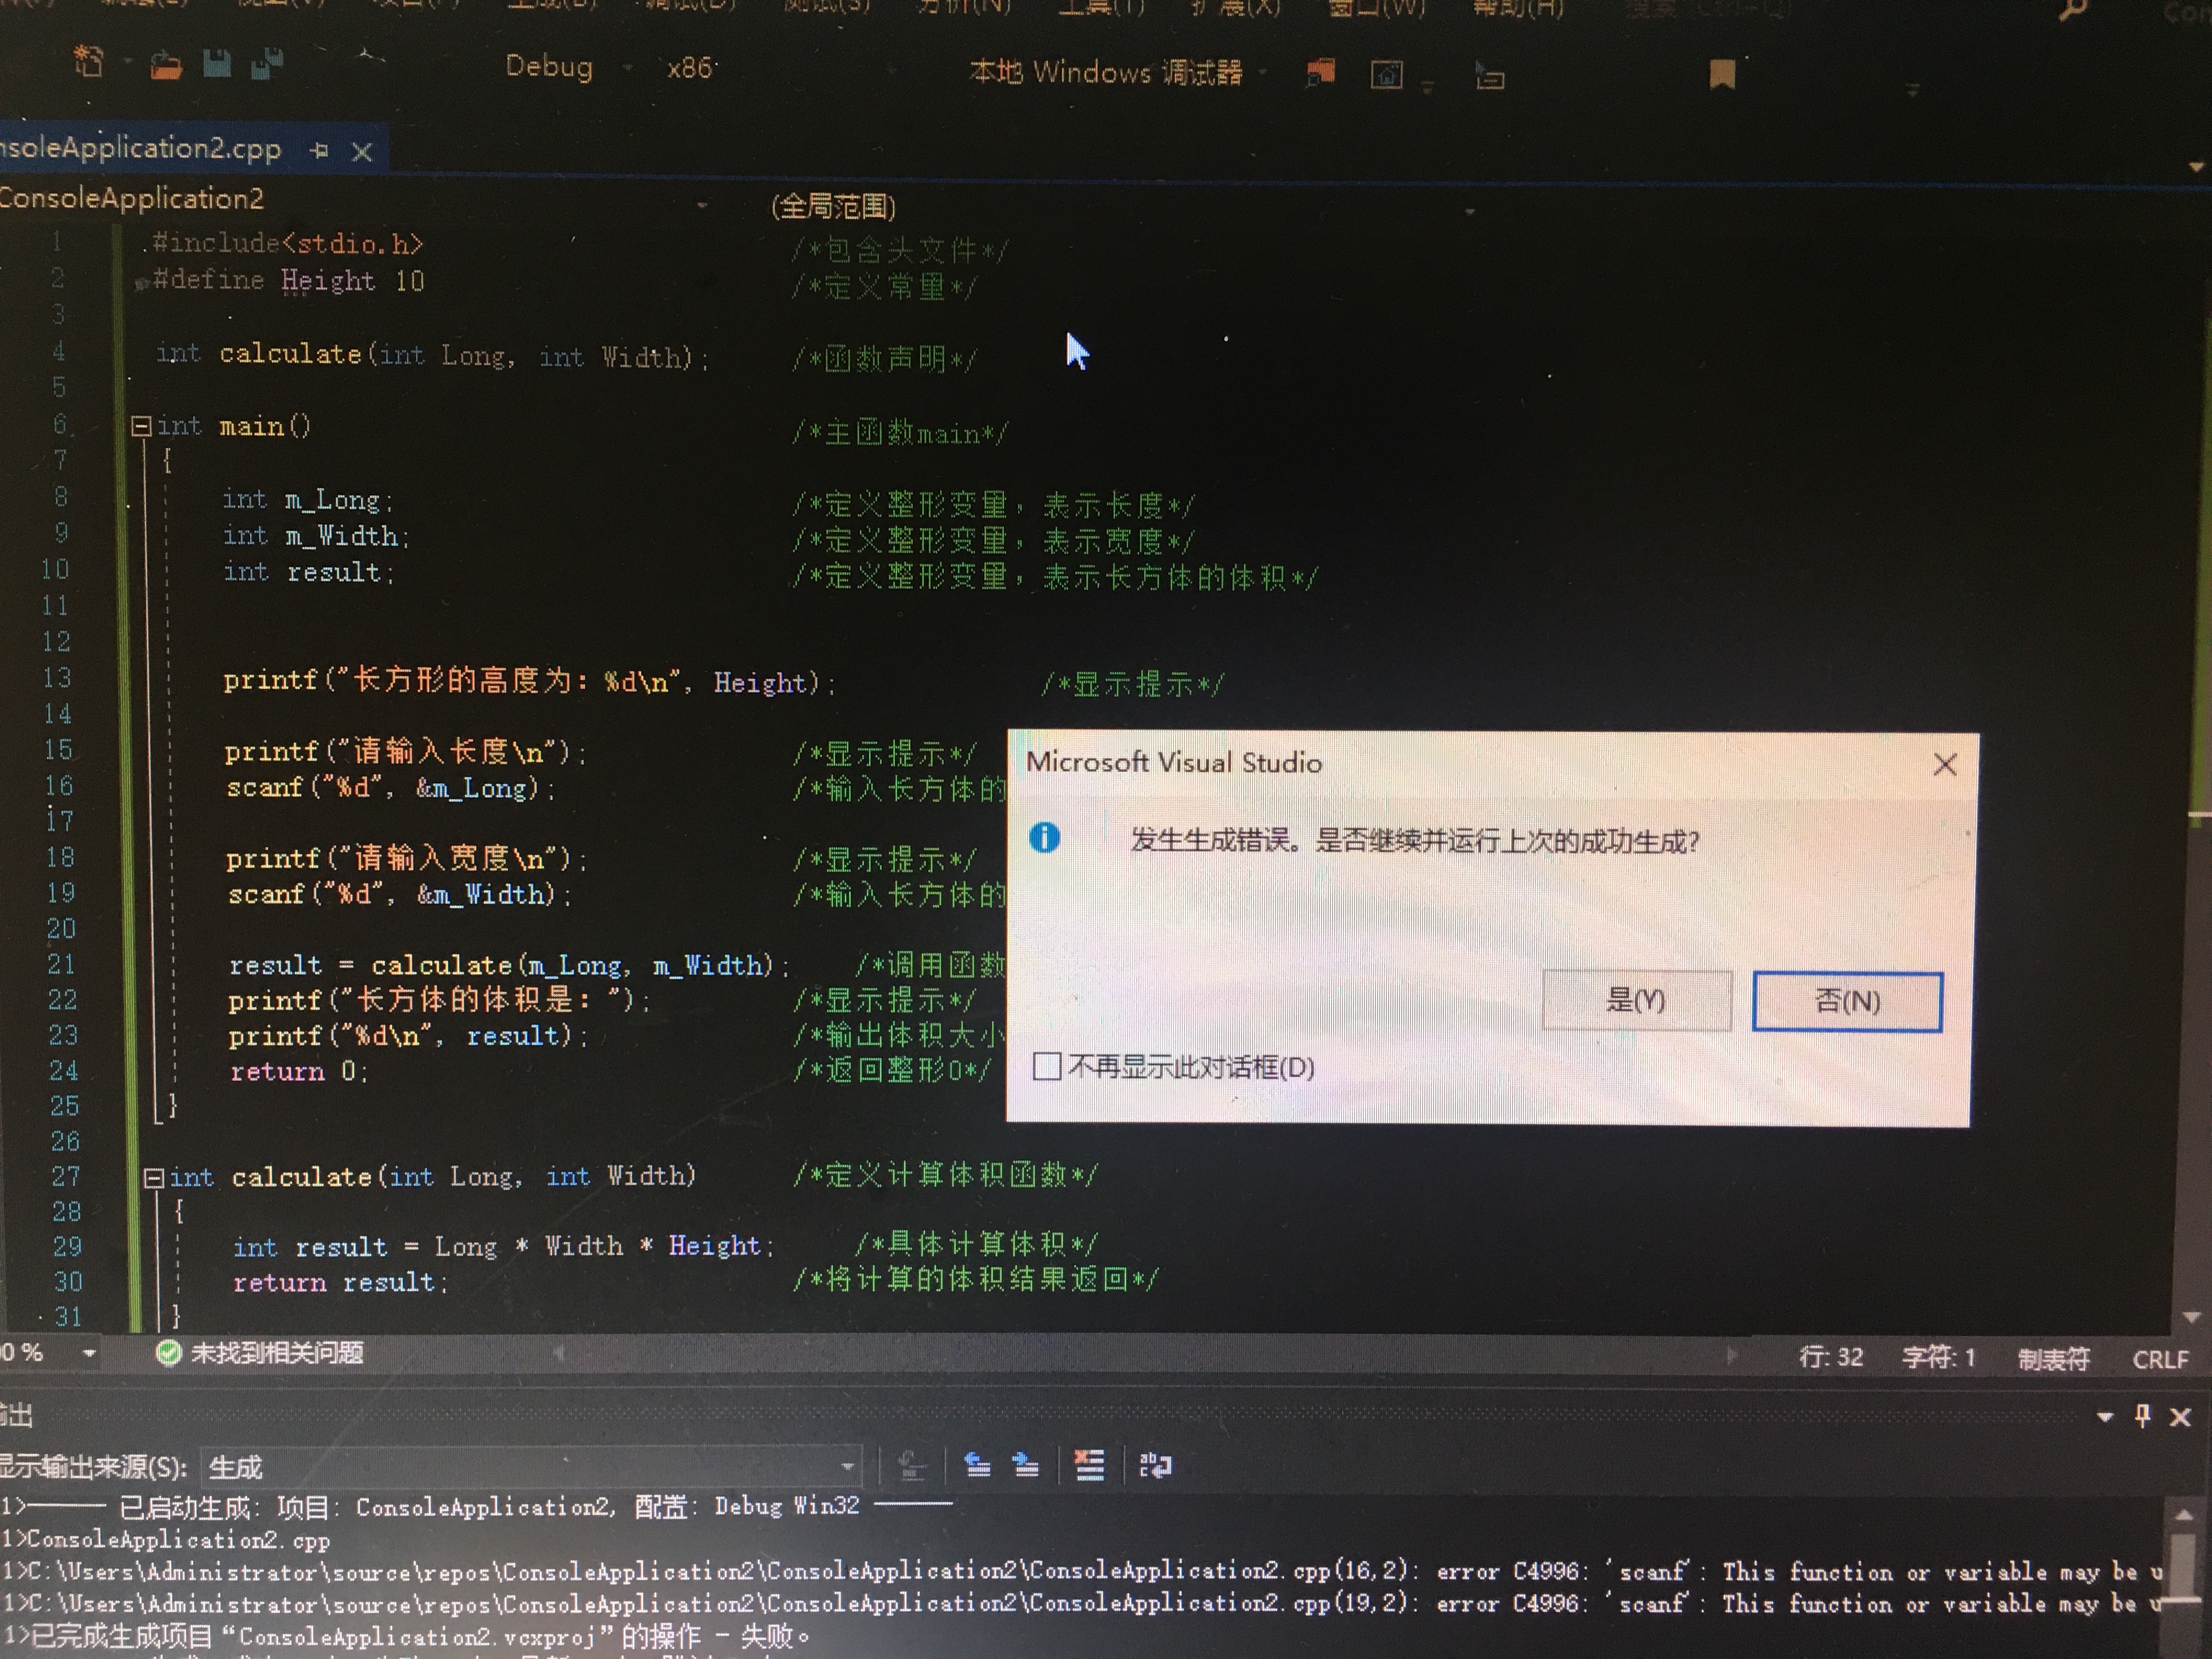Click the #define Height 10 code line

289,280
